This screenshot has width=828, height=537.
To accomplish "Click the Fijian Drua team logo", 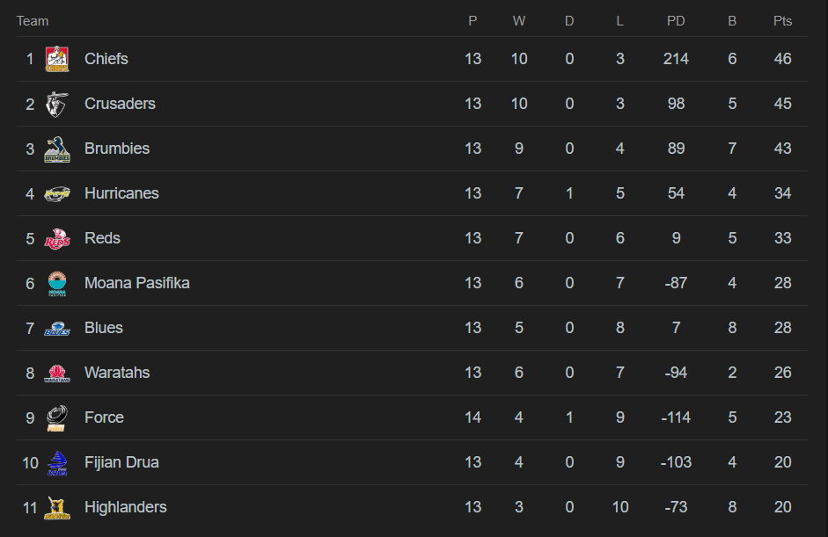I will [57, 462].
